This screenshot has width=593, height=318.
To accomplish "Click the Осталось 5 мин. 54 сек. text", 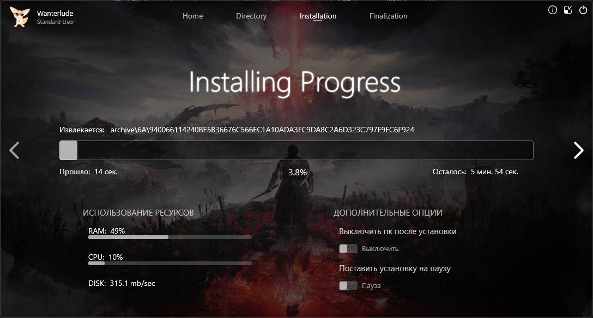I will (x=475, y=172).
